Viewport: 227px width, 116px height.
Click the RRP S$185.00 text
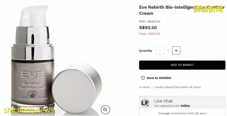[150, 22]
